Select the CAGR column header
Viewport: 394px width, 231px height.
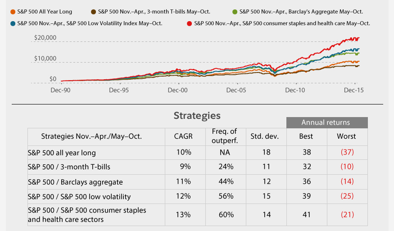pyautogui.click(x=183, y=136)
